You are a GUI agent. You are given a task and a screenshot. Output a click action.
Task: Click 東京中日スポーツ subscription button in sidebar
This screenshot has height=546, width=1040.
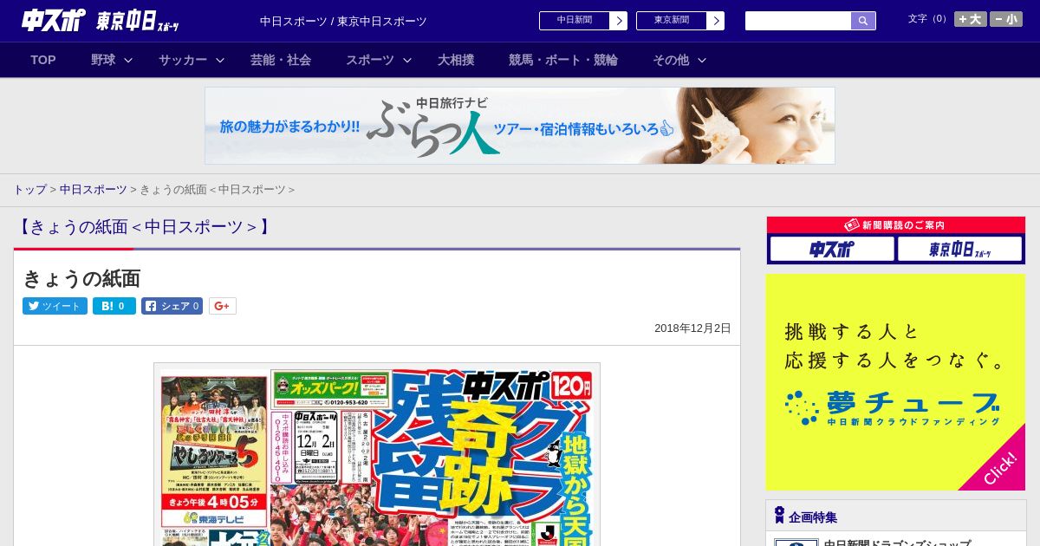(960, 250)
